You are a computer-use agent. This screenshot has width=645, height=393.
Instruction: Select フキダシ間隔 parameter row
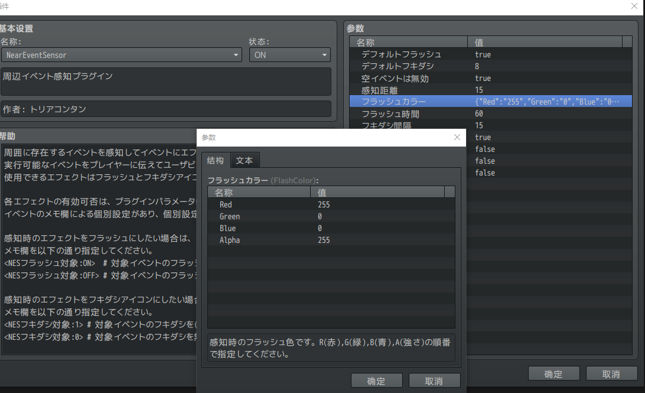coord(490,125)
